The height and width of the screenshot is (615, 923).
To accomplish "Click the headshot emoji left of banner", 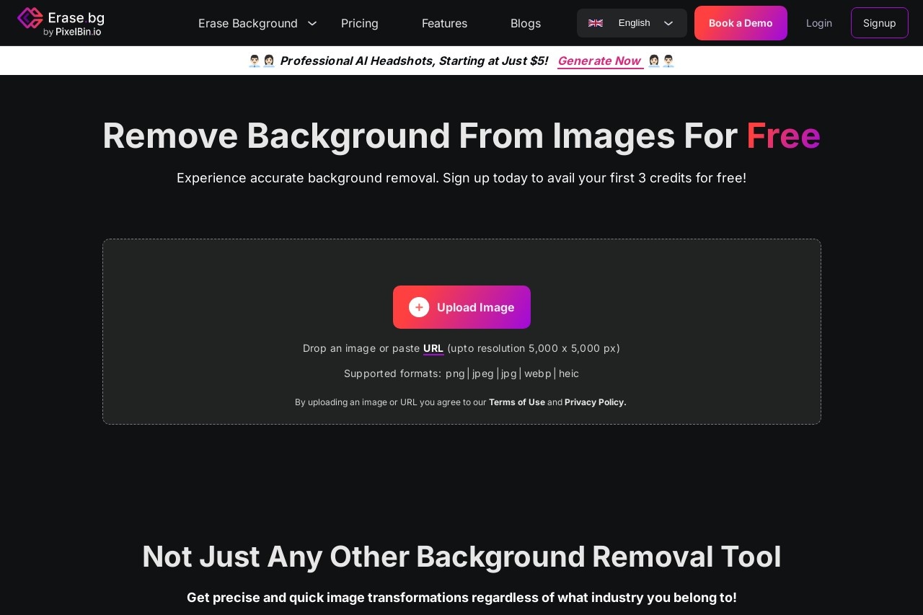I will [261, 61].
